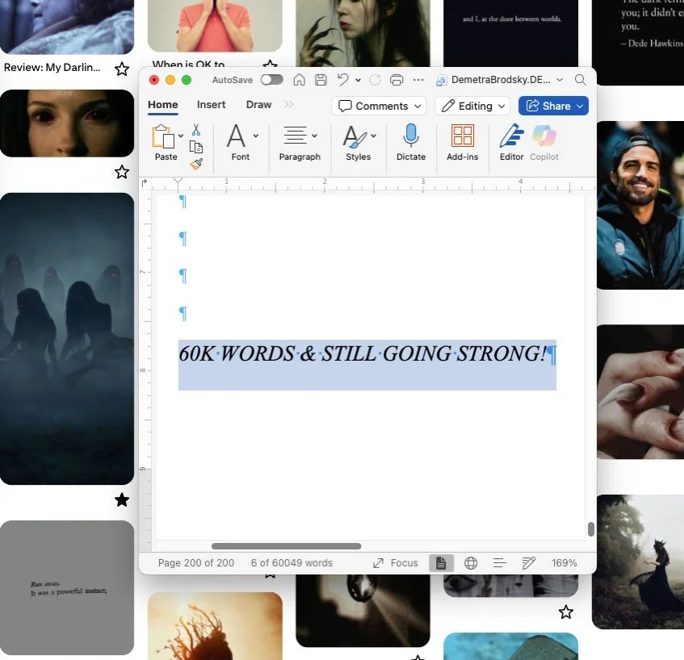Open the Editing mode dropdown

pyautogui.click(x=472, y=106)
